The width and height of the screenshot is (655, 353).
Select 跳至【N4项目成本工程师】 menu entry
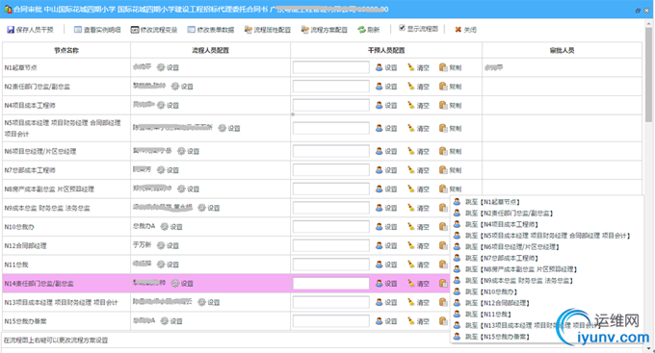coord(501,224)
